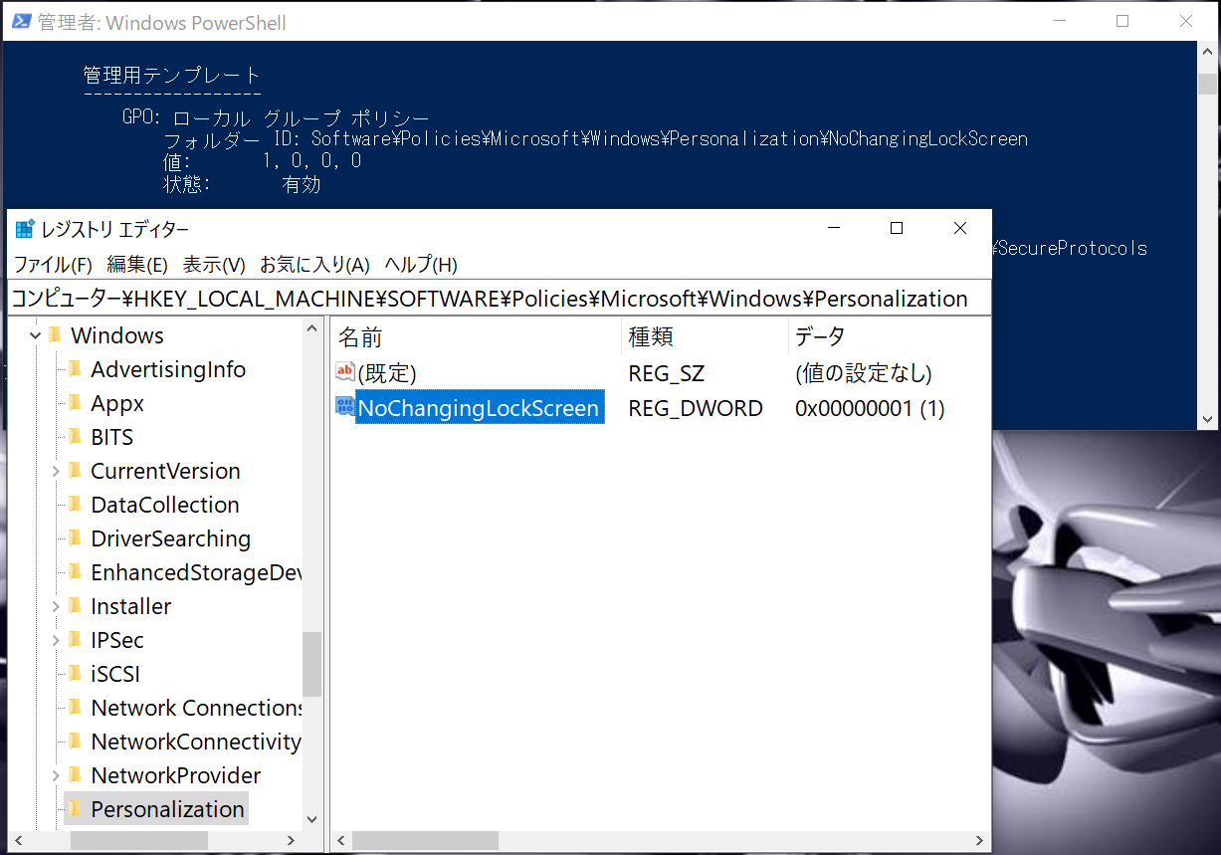
Task: Sort by the 種類 column header
Action: pyautogui.click(x=705, y=336)
